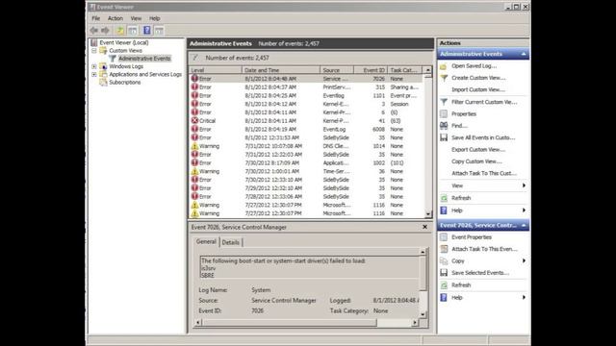
Task: Click preview pane horizontal scrollbar right arrow
Action: pyautogui.click(x=415, y=323)
